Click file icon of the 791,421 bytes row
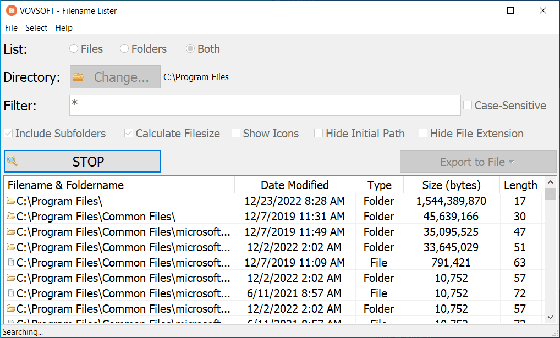 tap(10, 263)
